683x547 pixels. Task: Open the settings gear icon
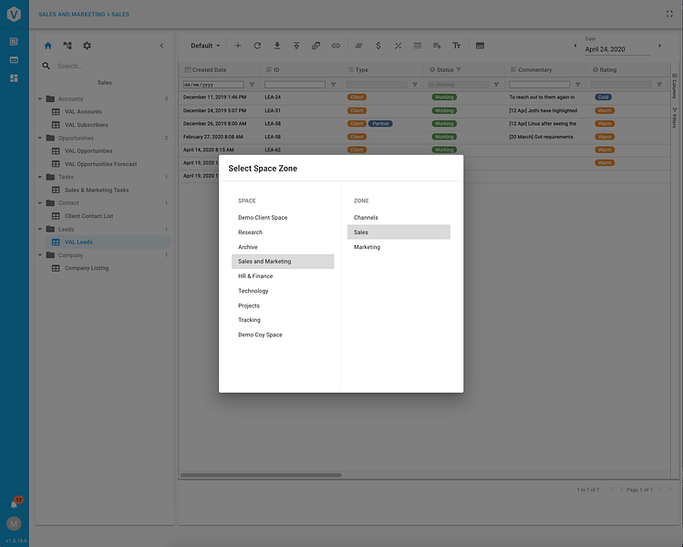point(88,46)
